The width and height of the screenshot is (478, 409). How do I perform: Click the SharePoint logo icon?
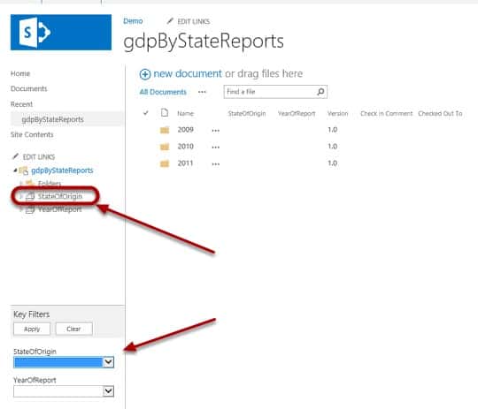pyautogui.click(x=35, y=33)
